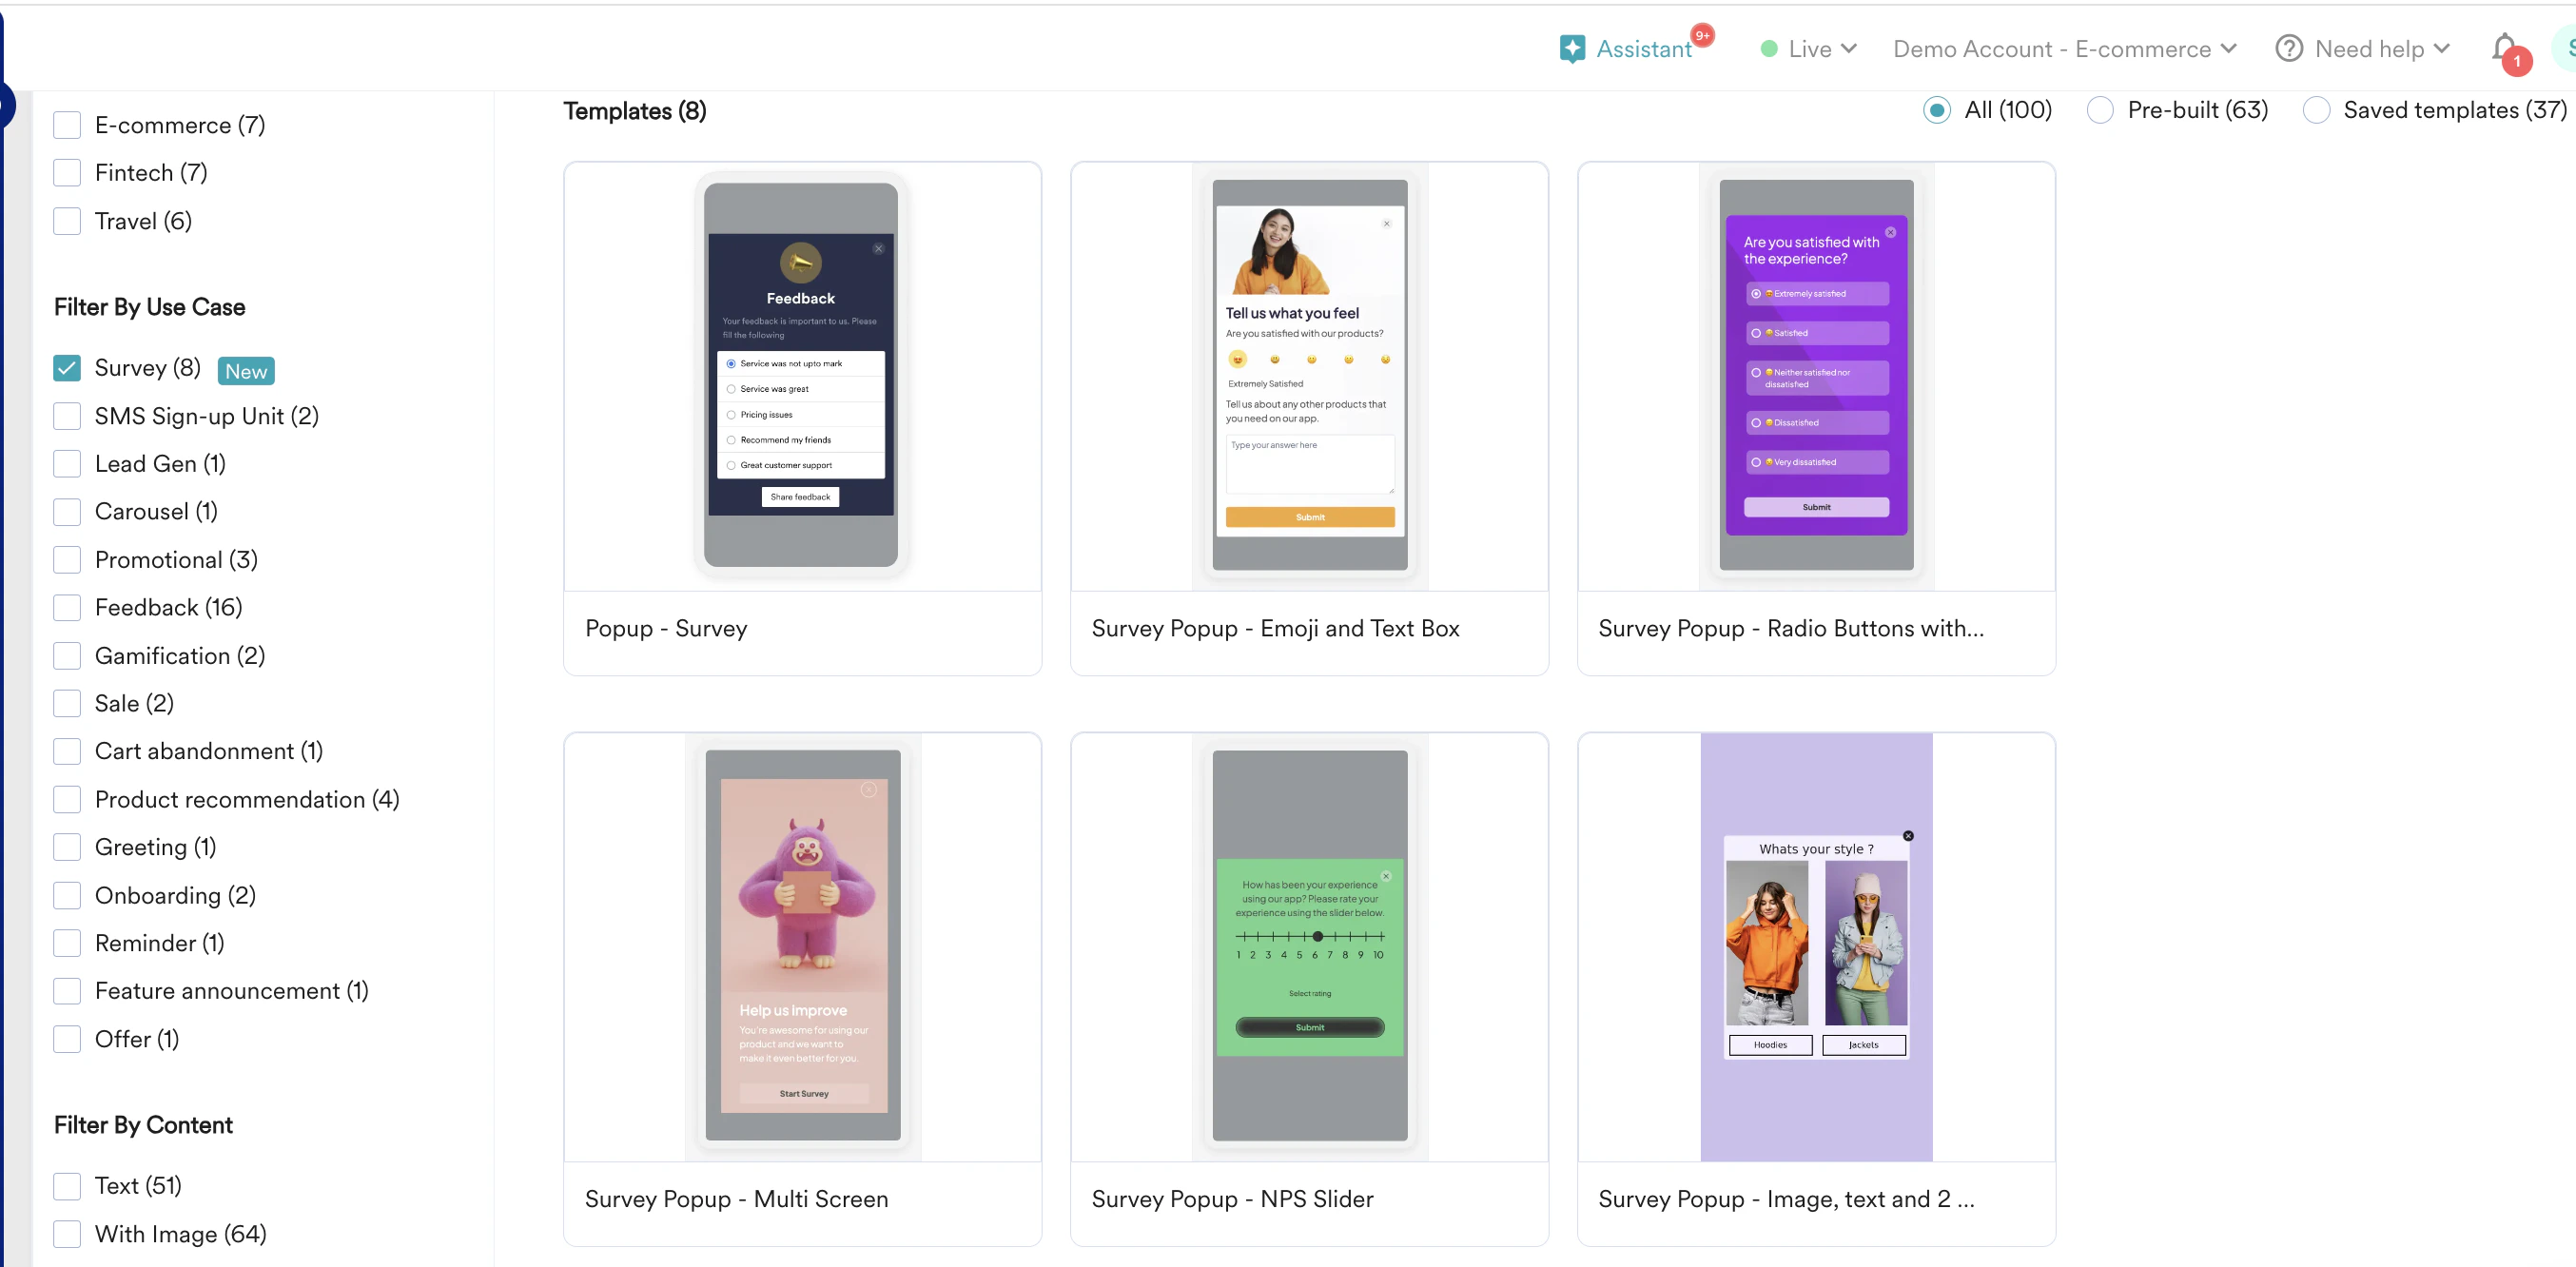Enable the Feedback (16) filter checkbox
The height and width of the screenshot is (1267, 2576).
click(67, 608)
